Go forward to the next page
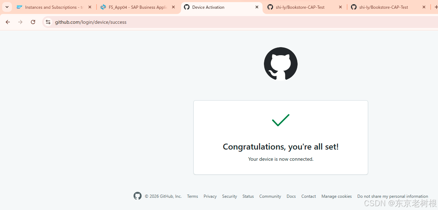Screen dimensions: 438x210 [20, 22]
